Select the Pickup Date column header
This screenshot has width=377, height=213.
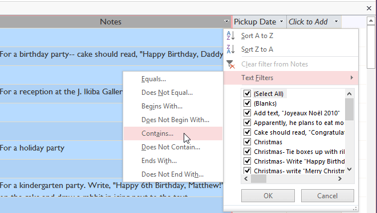tap(259, 22)
